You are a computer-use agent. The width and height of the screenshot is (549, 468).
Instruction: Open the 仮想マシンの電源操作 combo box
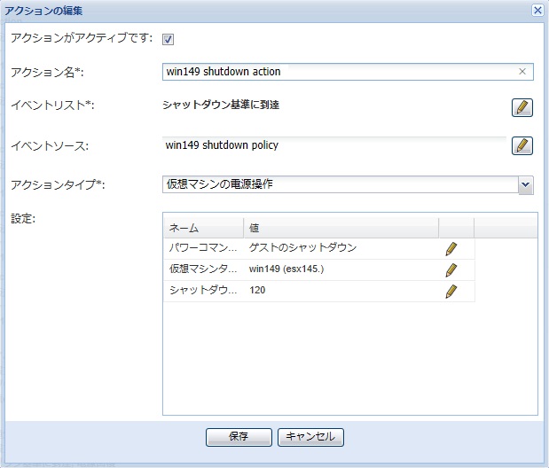tap(339, 184)
